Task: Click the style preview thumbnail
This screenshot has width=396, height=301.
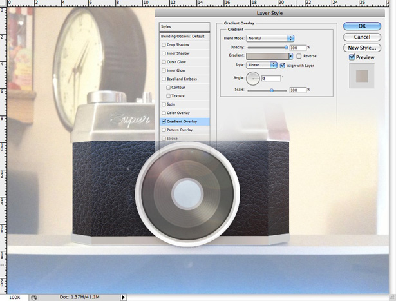Action: 362,76
